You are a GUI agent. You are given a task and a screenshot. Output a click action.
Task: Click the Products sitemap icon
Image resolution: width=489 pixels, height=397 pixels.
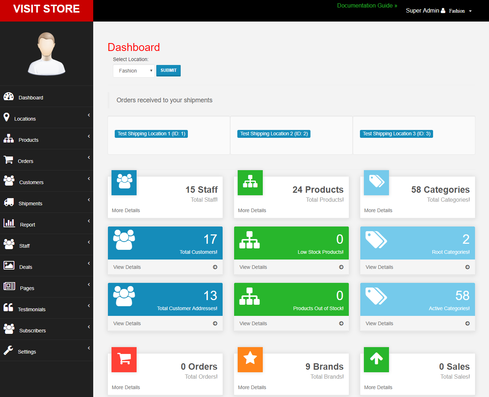tap(9, 139)
